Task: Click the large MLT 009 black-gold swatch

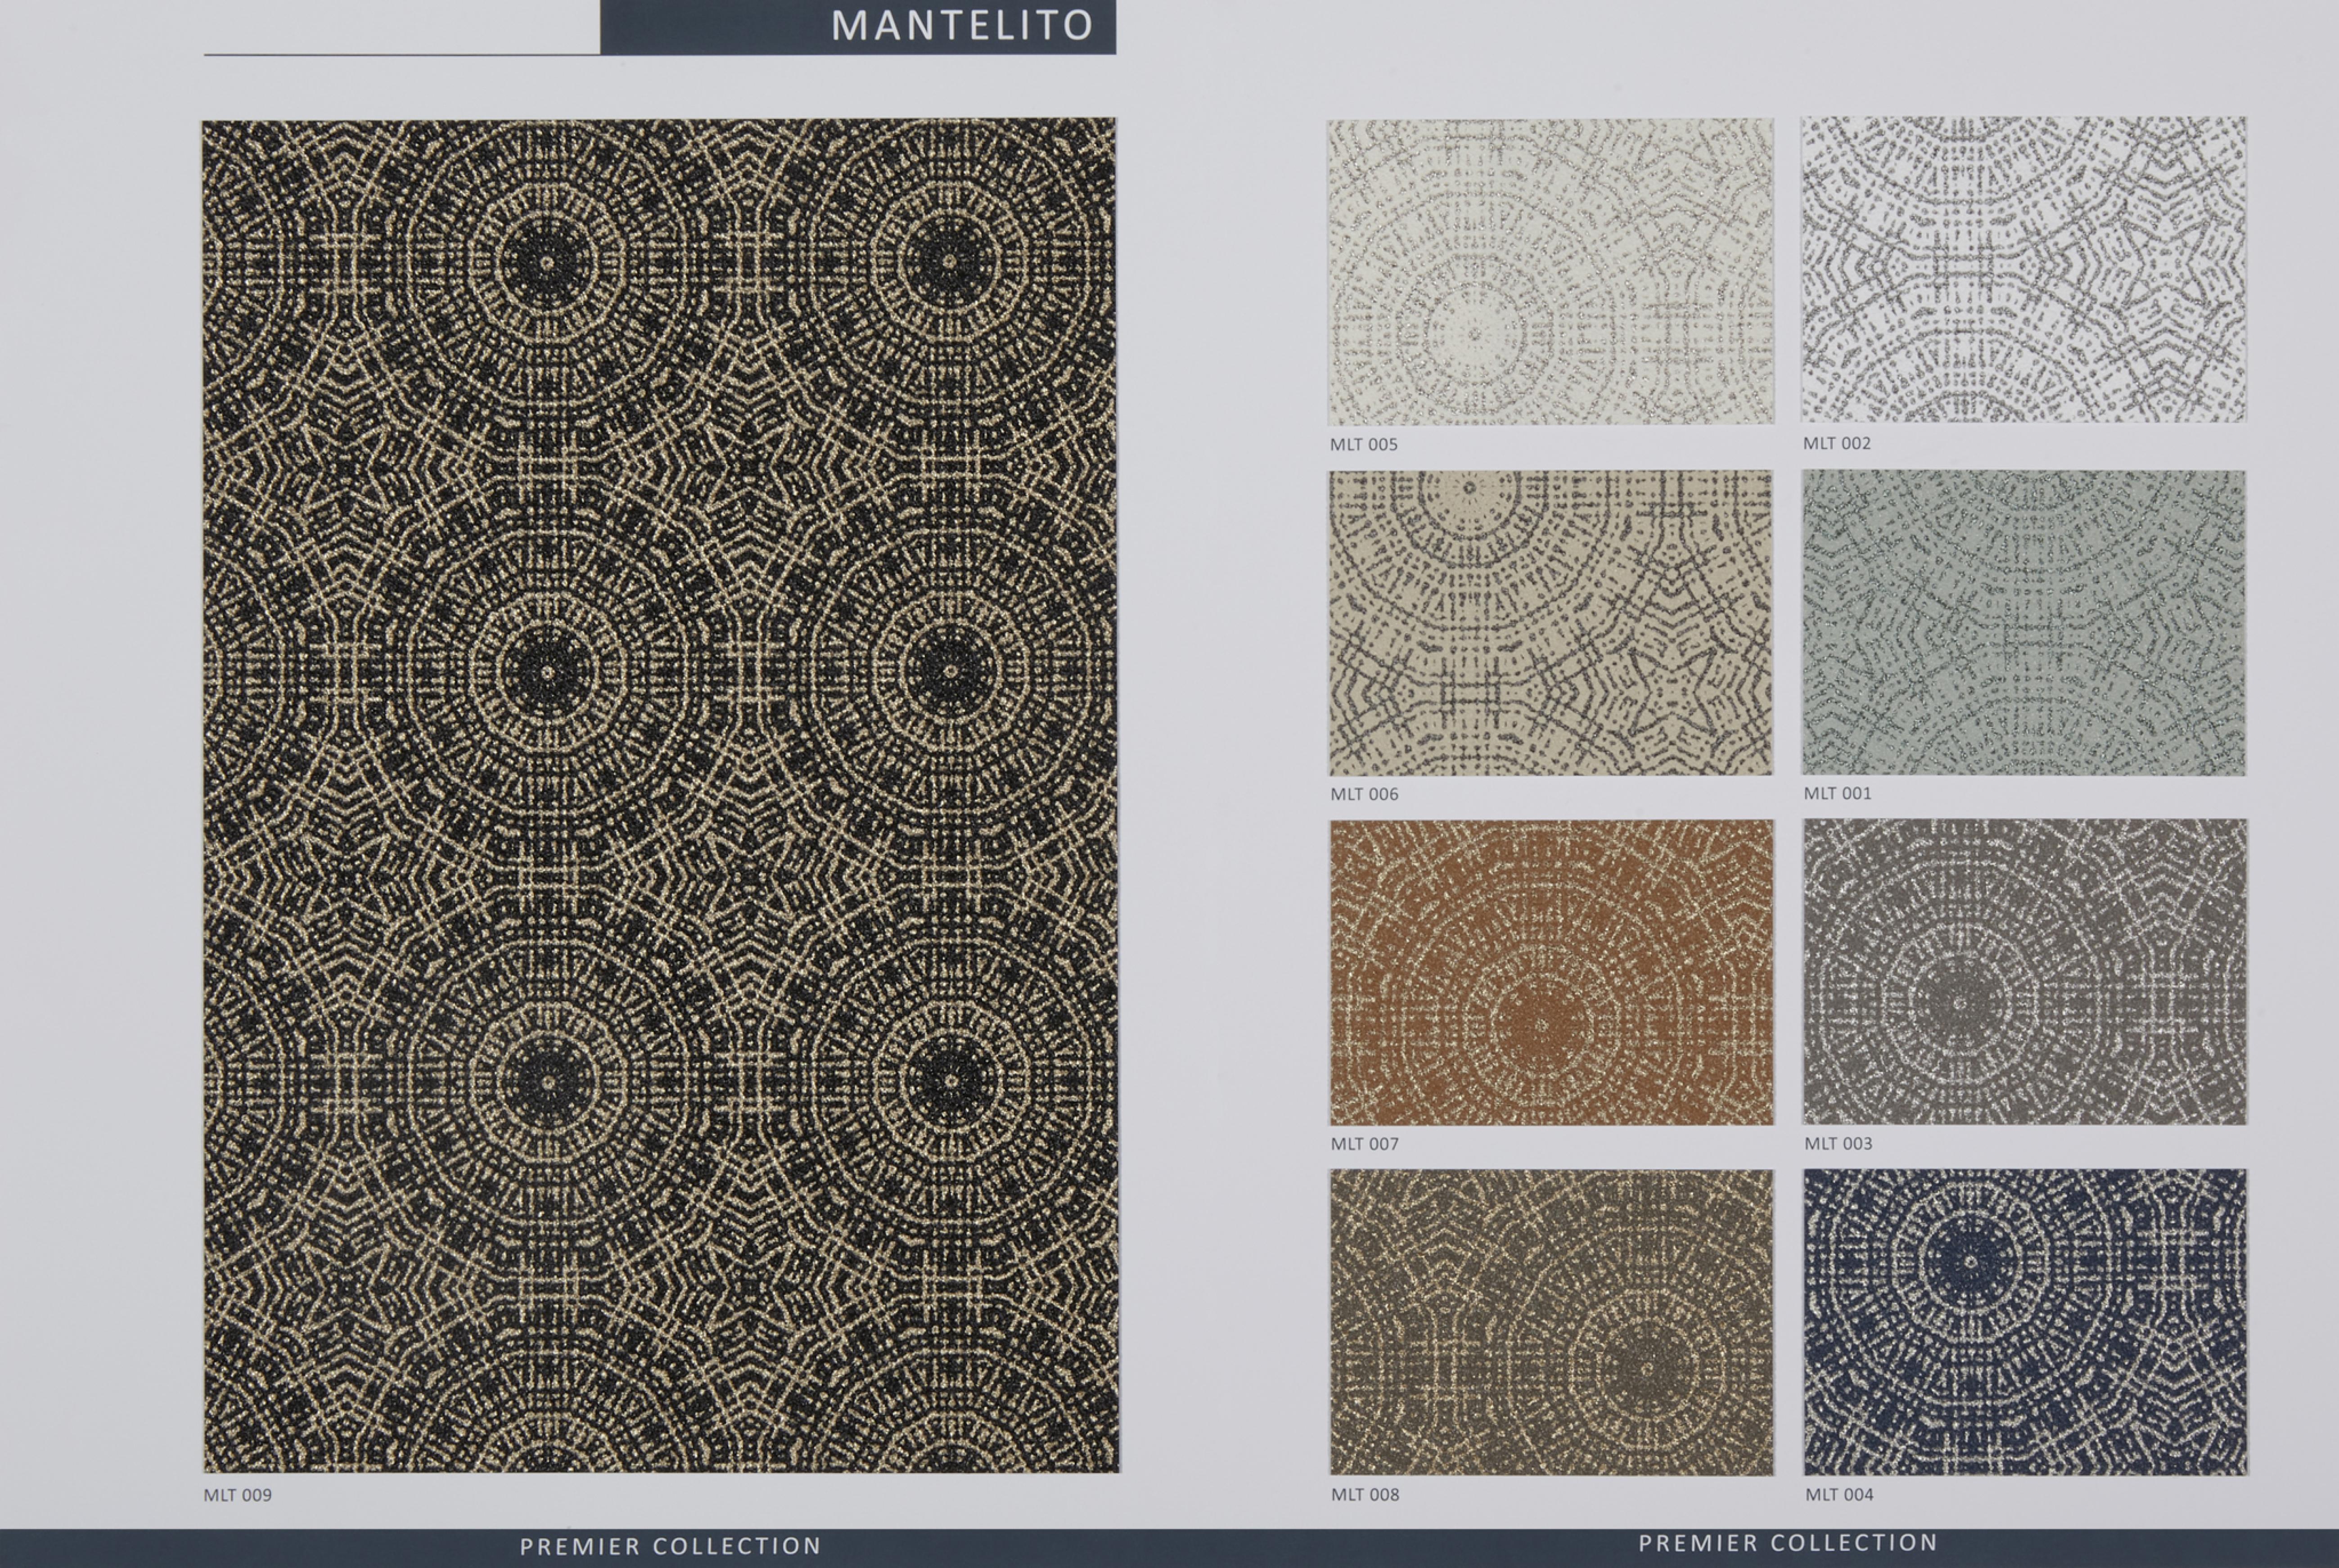Action: pos(660,795)
